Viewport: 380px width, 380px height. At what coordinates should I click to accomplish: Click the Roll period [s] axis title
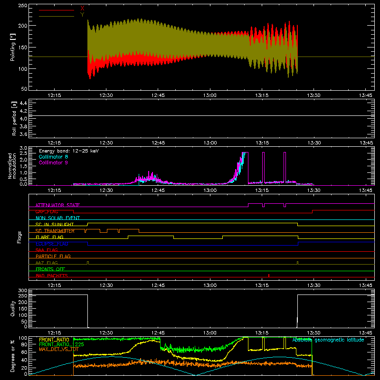14,118
